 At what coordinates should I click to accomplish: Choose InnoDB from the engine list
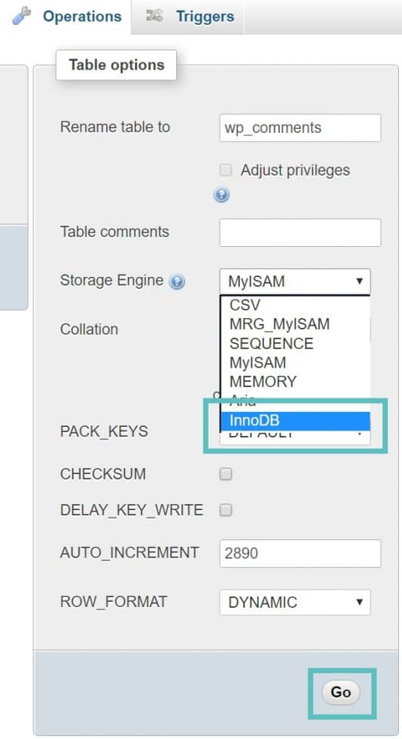pos(295,420)
